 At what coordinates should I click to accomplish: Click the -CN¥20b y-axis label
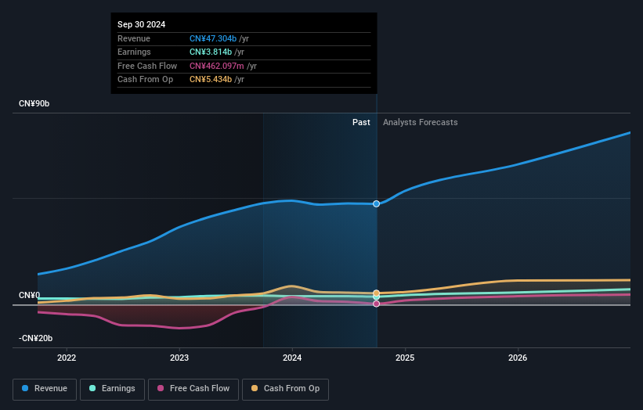[x=35, y=338]
